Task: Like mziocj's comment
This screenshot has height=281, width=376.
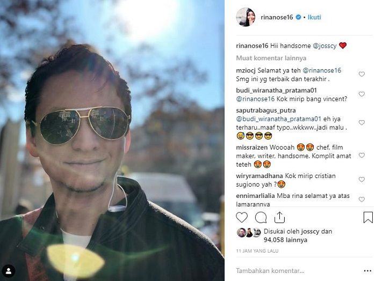Action: (x=361, y=74)
